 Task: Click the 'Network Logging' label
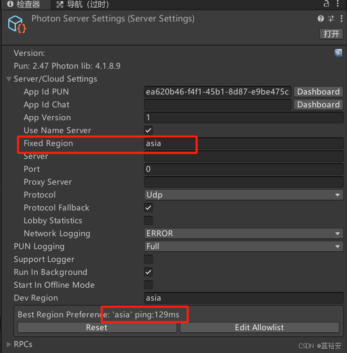(57, 234)
